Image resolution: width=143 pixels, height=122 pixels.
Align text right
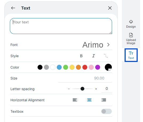coord(104,100)
